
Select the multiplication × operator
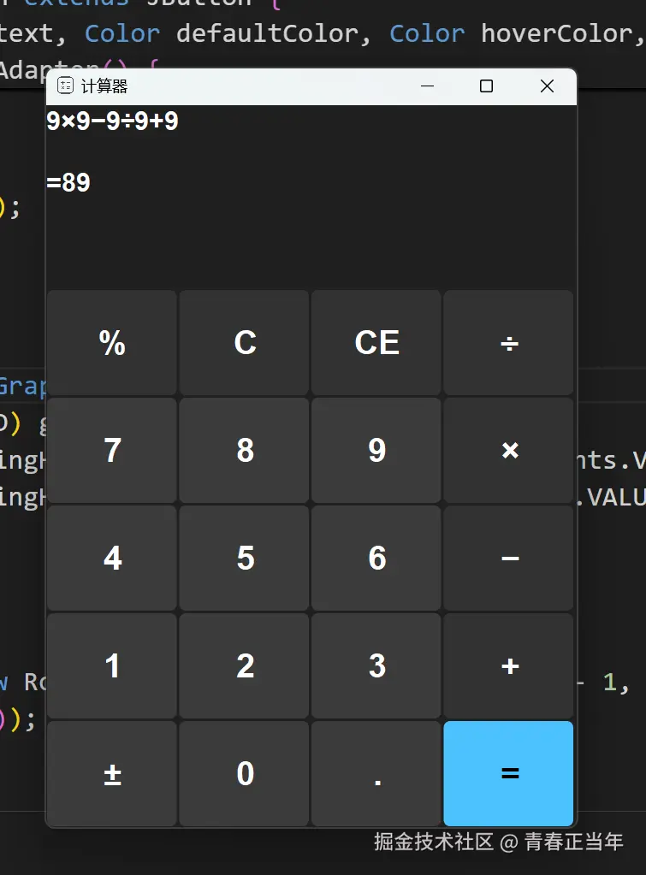(508, 451)
